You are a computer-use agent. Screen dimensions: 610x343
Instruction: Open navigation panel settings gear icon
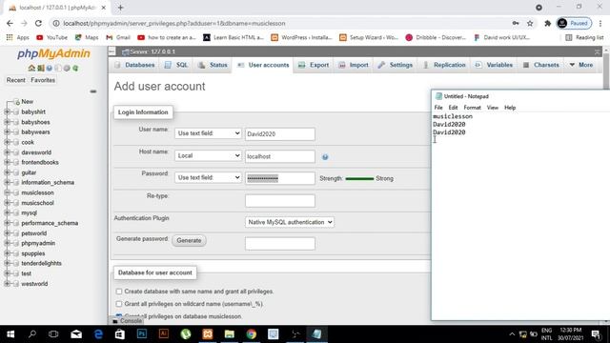pos(67,68)
